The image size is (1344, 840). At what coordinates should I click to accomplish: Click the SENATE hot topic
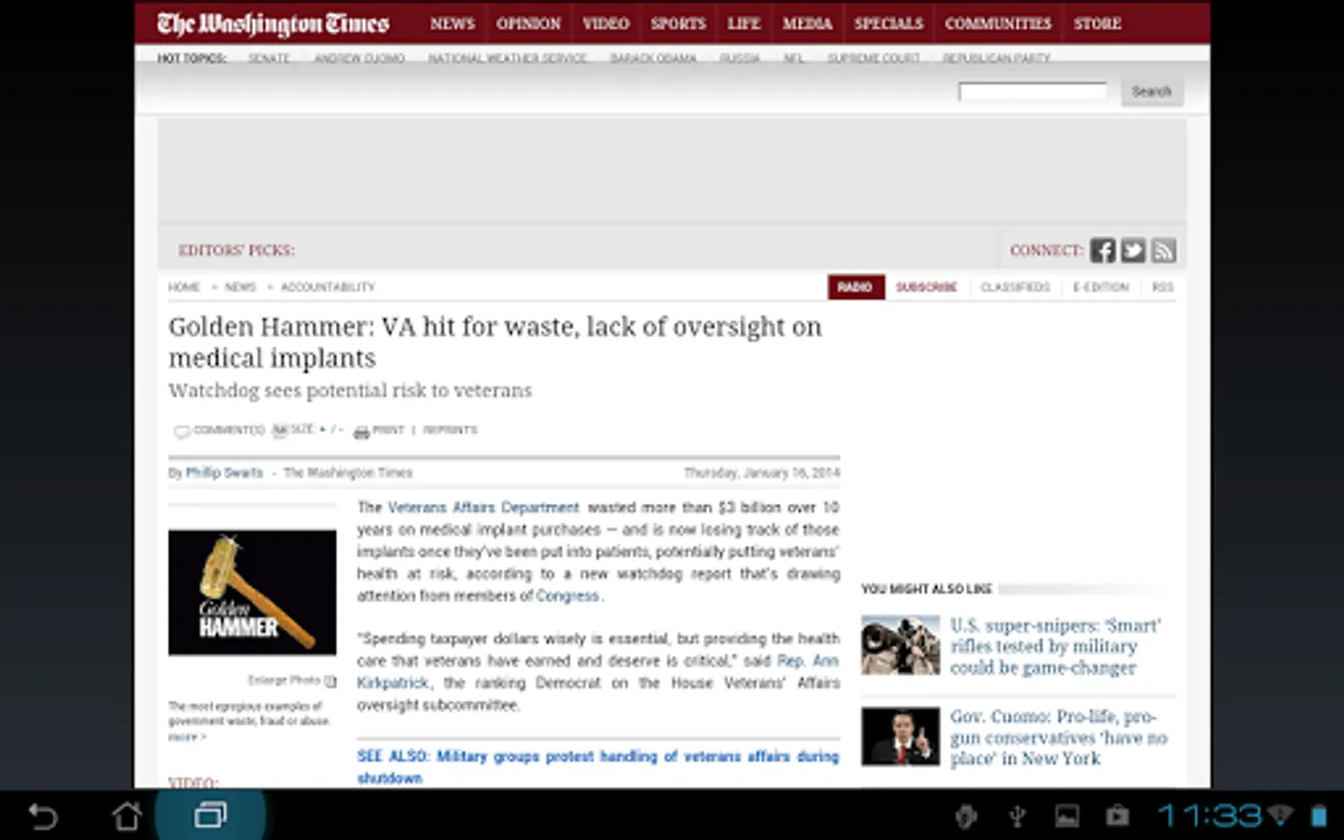pos(269,58)
